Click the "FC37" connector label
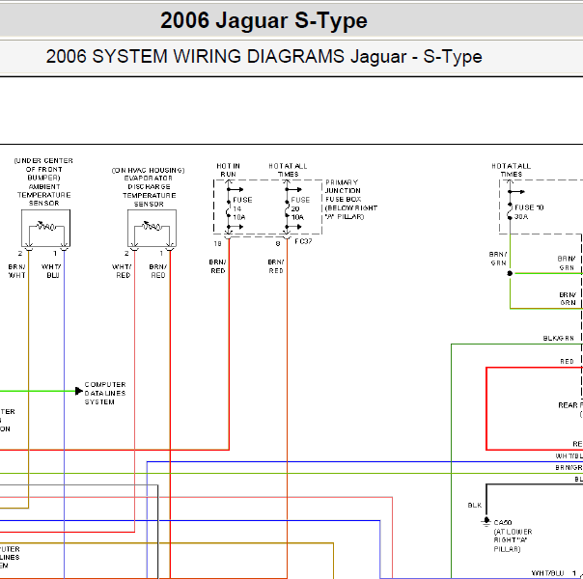This screenshot has width=583, height=579. 303,241
